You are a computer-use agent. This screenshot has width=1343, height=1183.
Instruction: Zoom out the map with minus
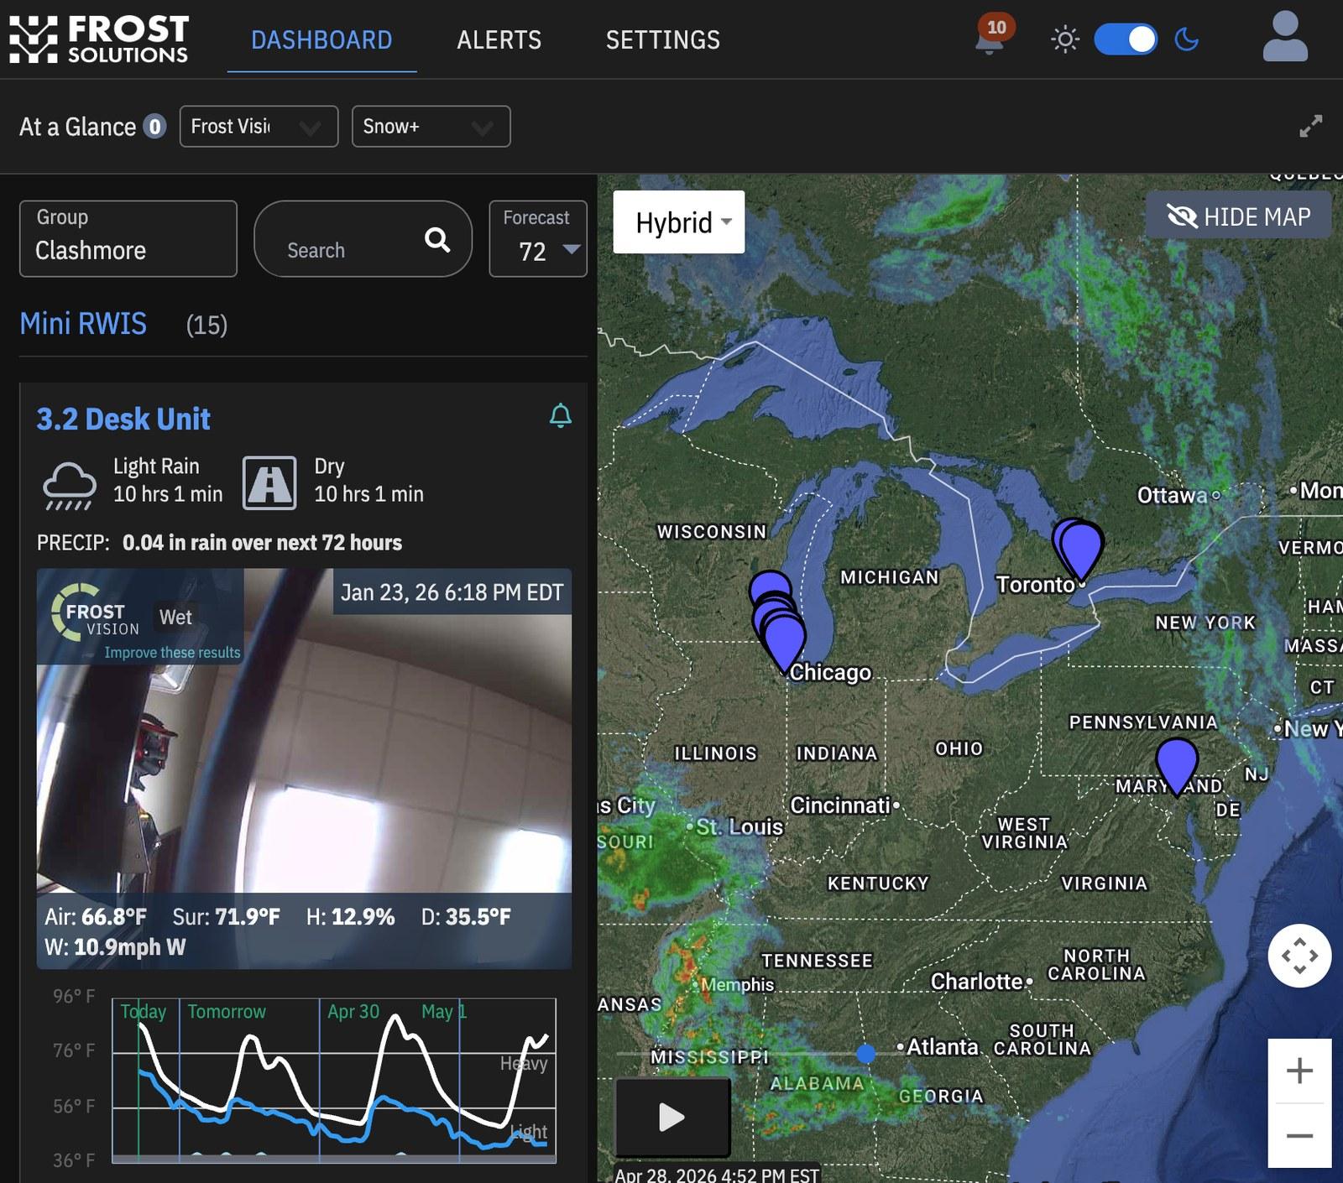pos(1299,1136)
